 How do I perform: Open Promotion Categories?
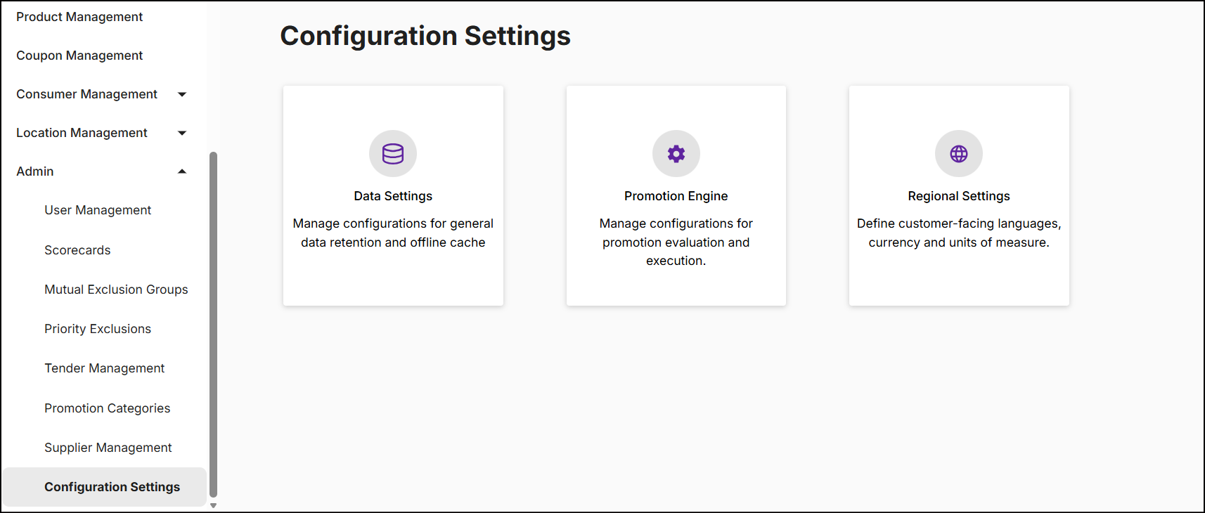click(x=107, y=408)
